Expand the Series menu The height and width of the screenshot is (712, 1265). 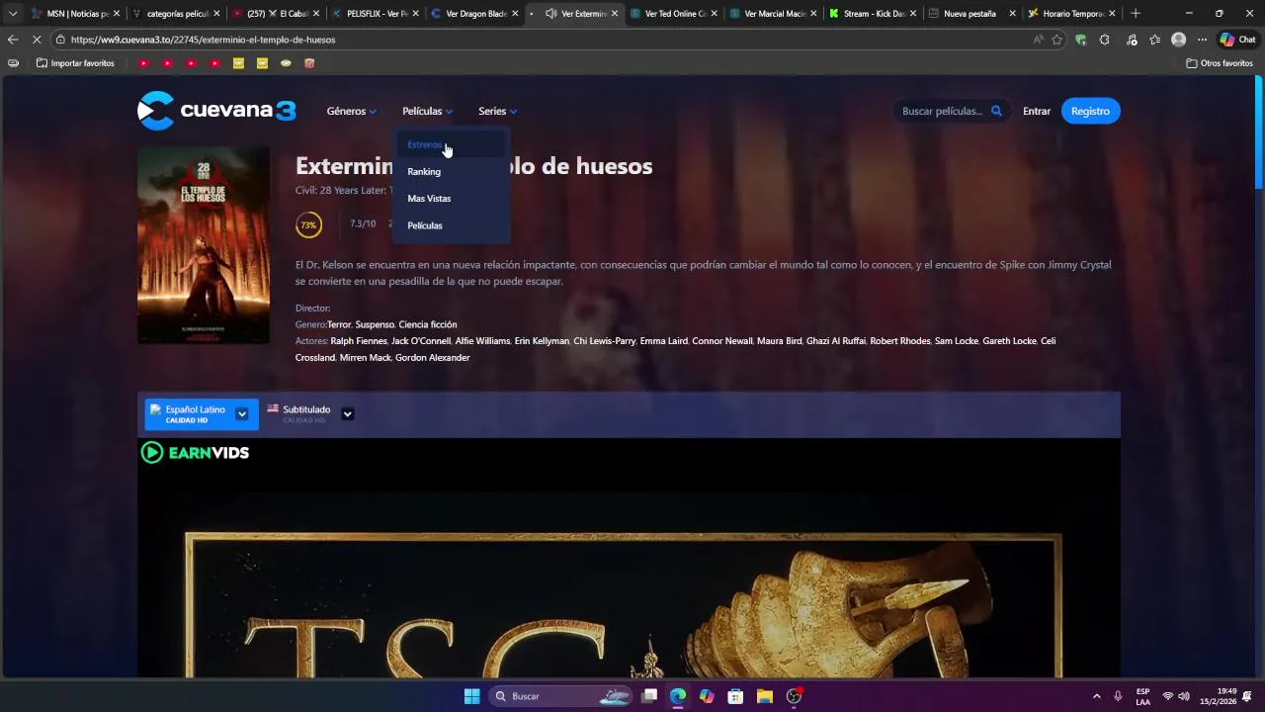click(x=497, y=111)
